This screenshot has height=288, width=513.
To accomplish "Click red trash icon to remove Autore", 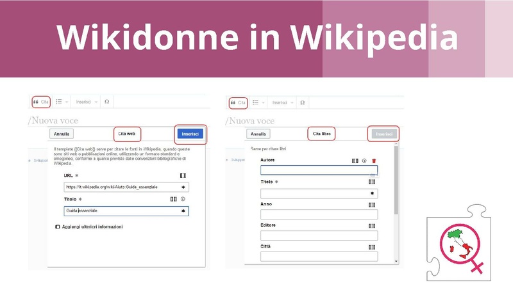I will point(374,161).
